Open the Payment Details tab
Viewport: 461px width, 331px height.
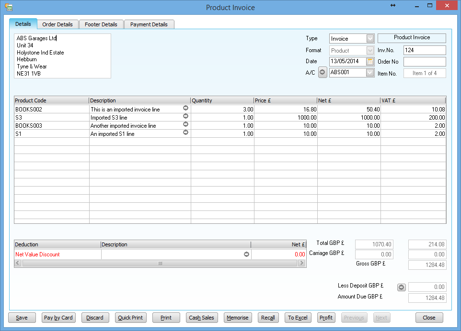coord(149,24)
